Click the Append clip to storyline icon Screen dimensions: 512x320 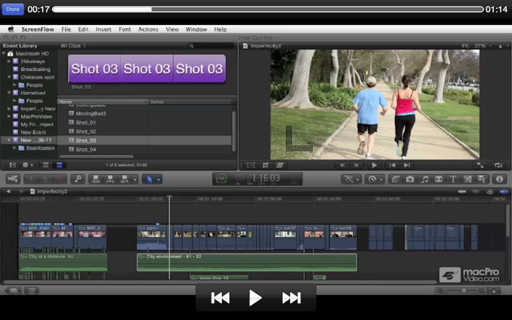click(124, 179)
